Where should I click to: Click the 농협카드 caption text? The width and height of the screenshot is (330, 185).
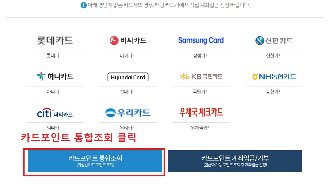coord(274,91)
